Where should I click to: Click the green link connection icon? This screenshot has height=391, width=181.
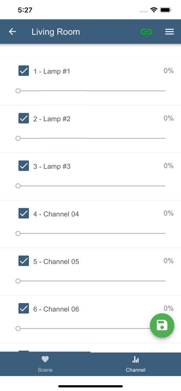[x=147, y=32]
